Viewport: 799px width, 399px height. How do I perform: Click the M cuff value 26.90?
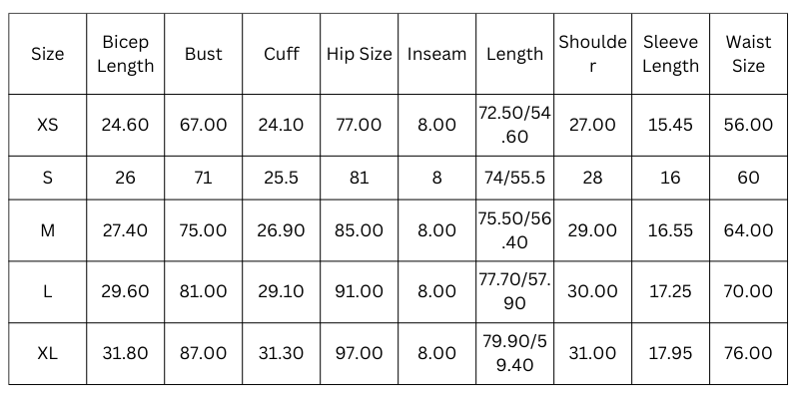point(282,230)
